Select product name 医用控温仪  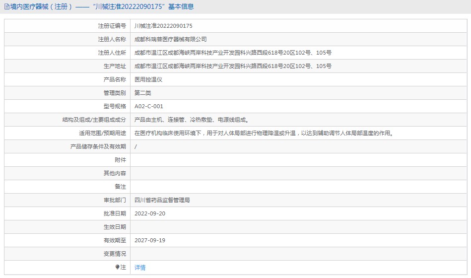tap(148, 79)
